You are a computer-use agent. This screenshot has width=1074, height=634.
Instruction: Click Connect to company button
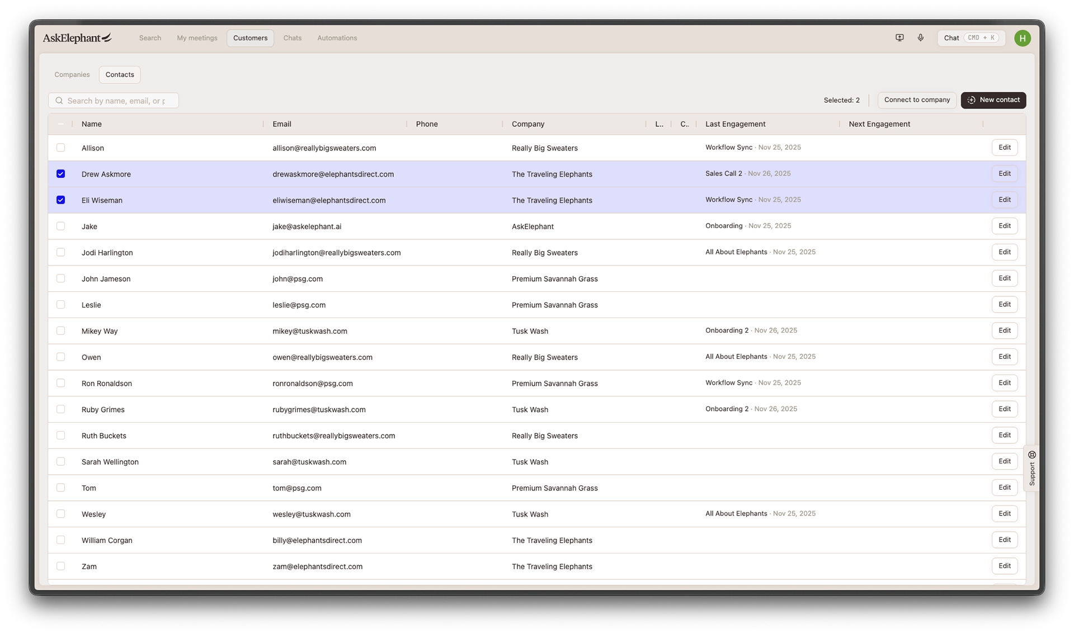point(917,100)
